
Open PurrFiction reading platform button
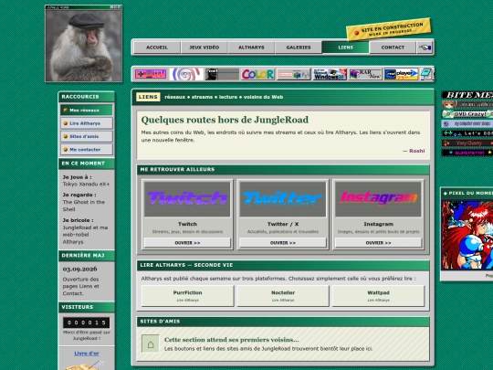(187, 296)
